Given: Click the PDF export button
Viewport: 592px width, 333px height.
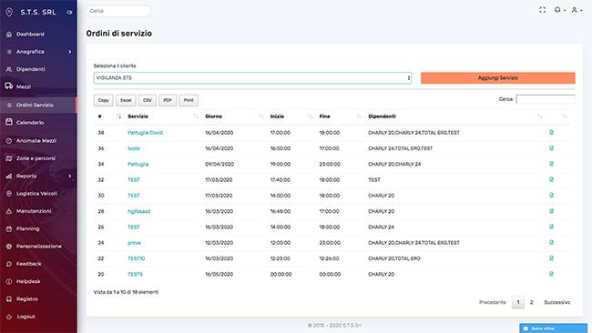Looking at the screenshot, I should [168, 100].
